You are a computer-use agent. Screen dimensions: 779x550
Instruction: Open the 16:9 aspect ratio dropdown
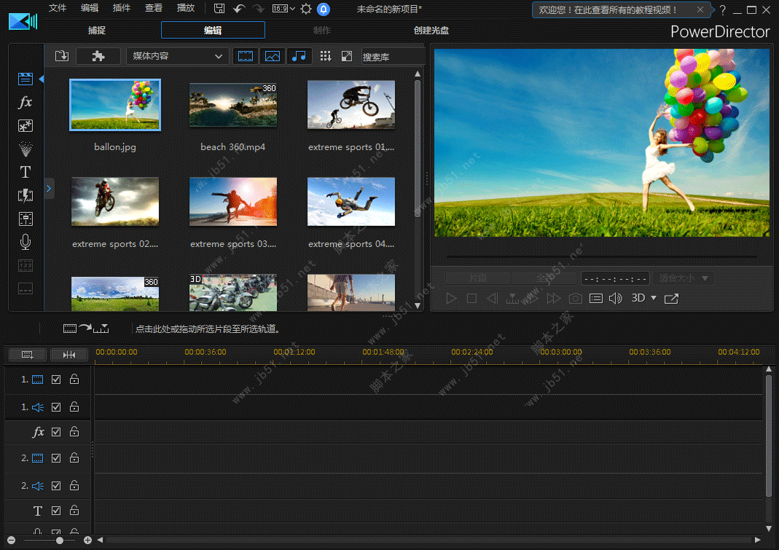click(x=283, y=9)
